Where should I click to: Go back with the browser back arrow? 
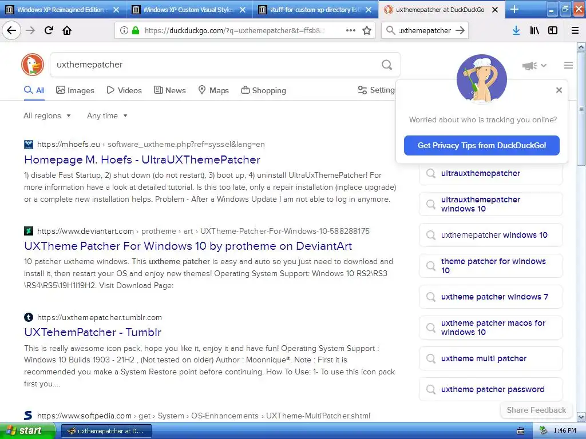pyautogui.click(x=11, y=30)
